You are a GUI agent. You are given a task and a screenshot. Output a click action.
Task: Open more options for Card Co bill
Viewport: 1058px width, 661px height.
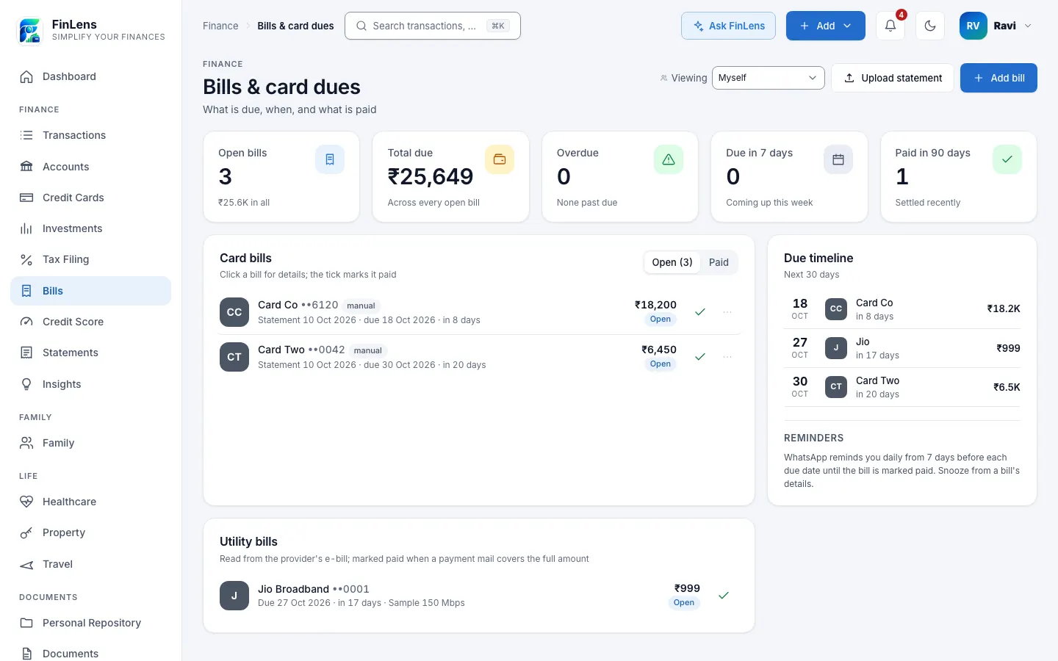point(727,312)
